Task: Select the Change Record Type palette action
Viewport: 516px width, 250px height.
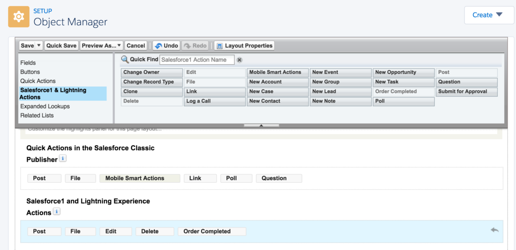Action: [152, 82]
